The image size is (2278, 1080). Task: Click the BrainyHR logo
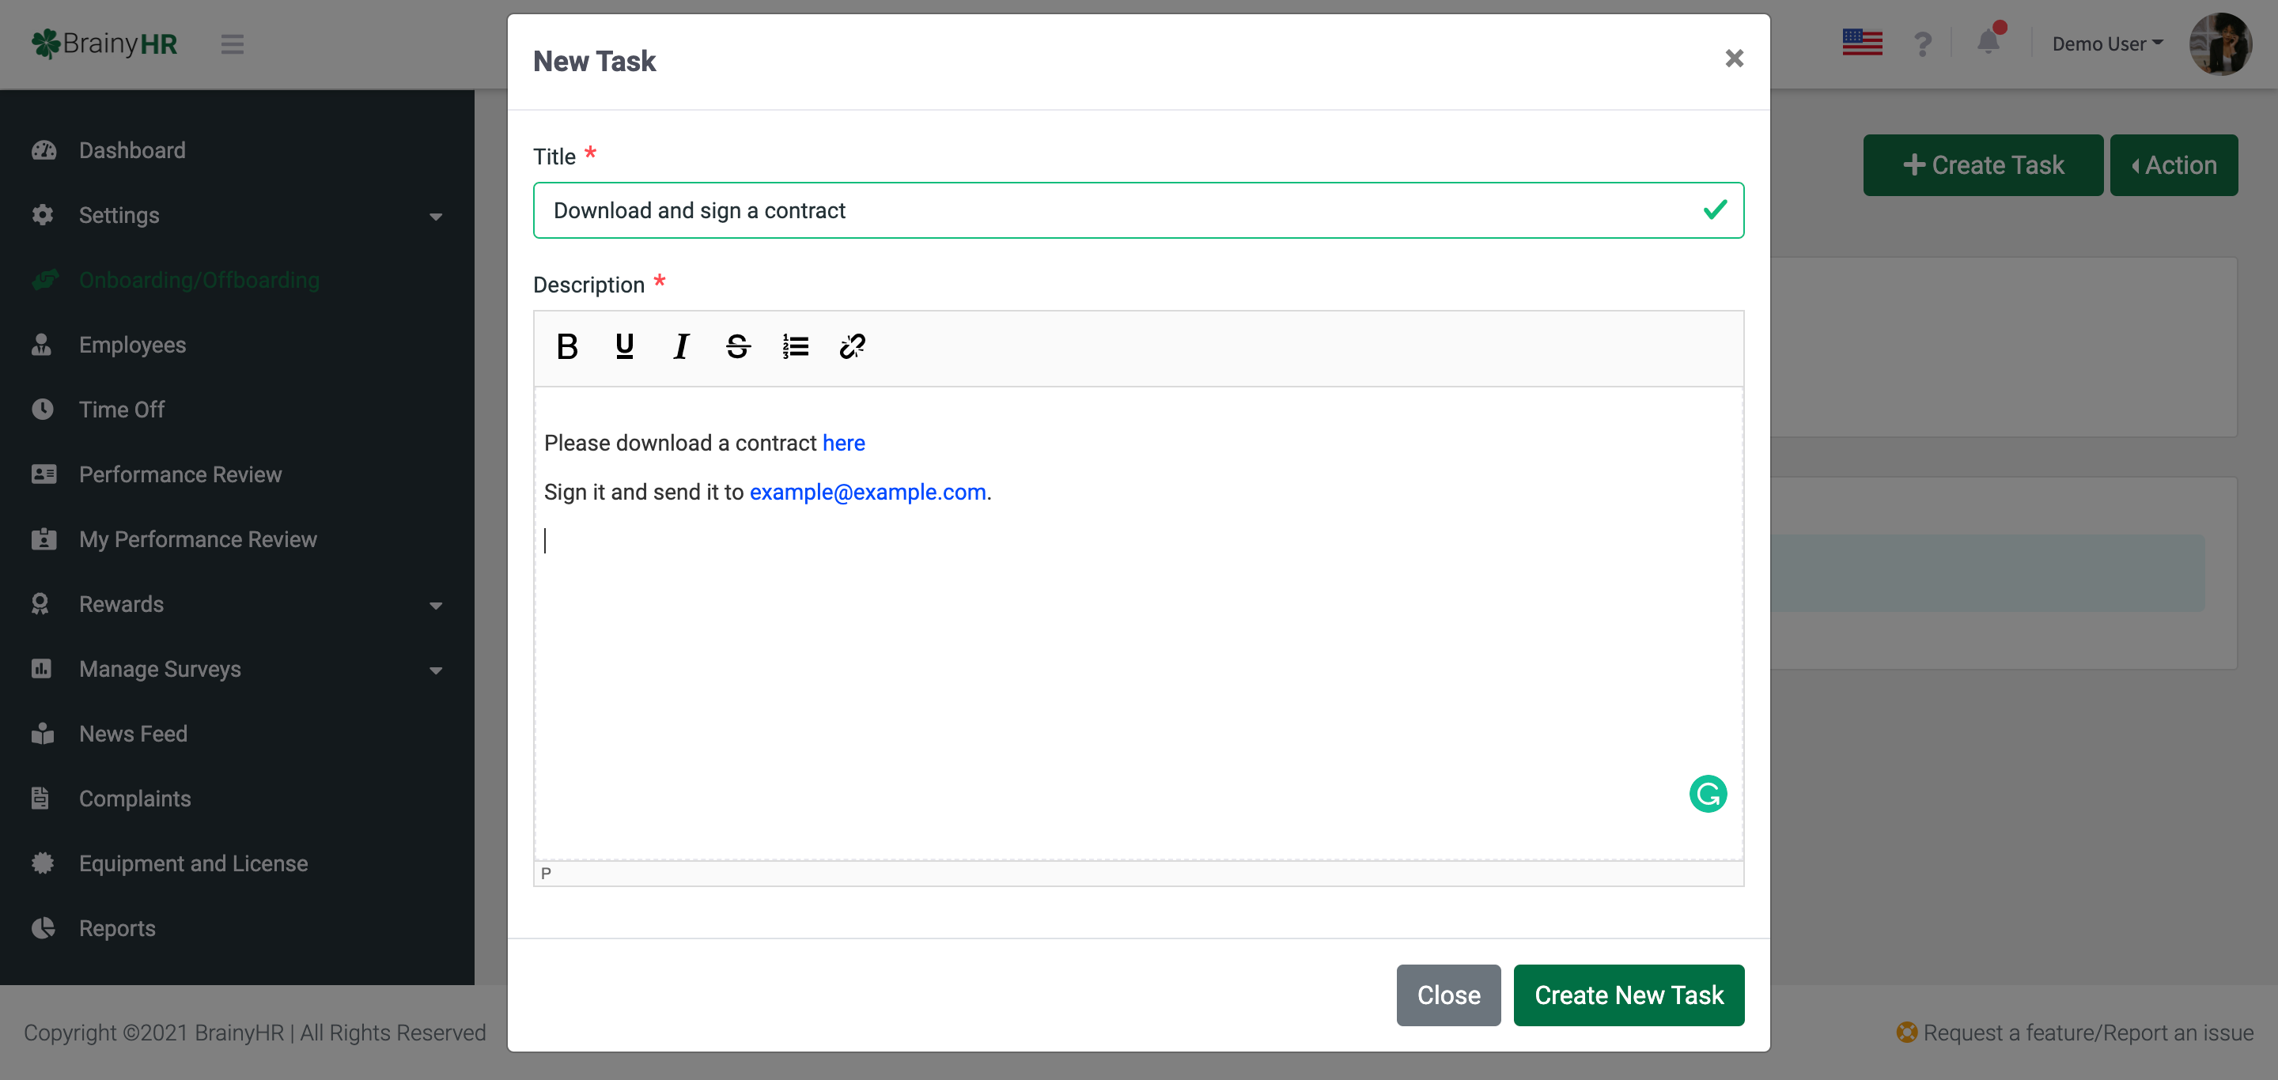[x=104, y=43]
